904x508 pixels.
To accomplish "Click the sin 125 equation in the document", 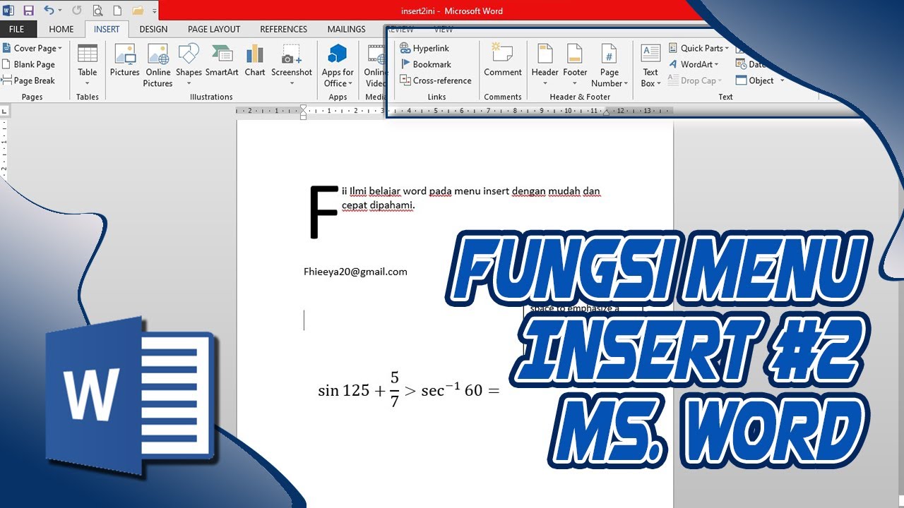I will coord(408,389).
